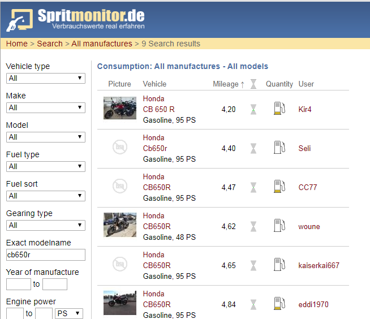Open user profile Kir4
The height and width of the screenshot is (319, 370).
click(305, 110)
